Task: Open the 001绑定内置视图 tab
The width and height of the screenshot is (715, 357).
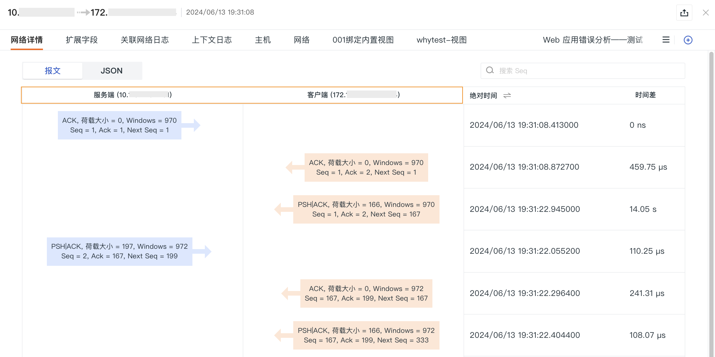Action: coord(363,40)
